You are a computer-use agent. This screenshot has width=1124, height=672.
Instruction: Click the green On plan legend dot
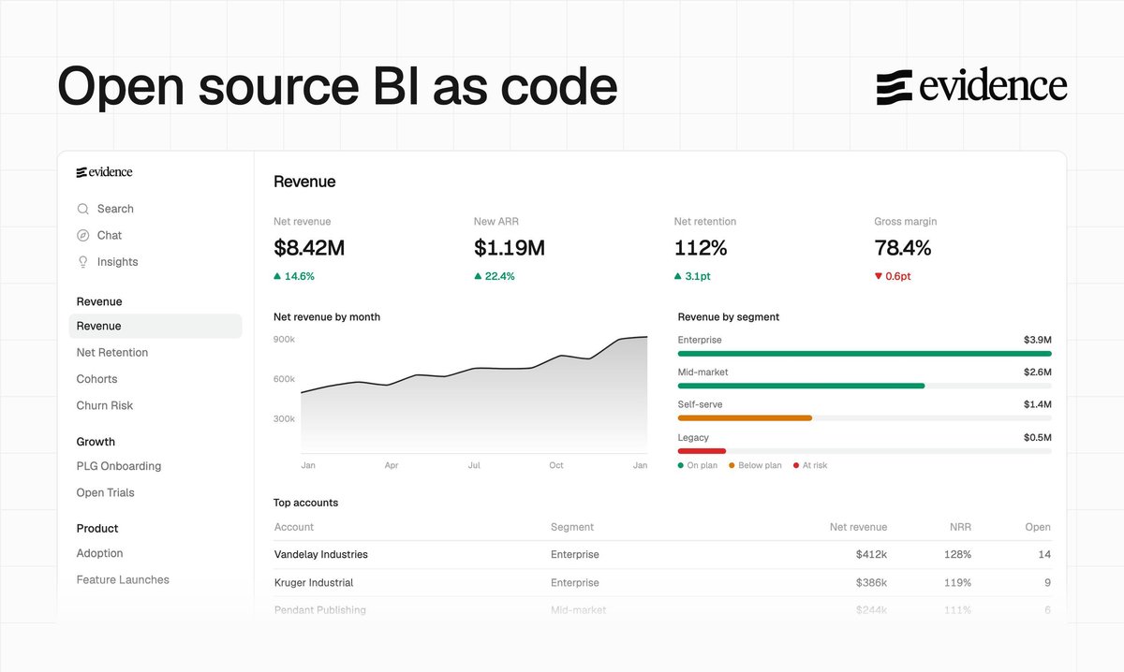coord(681,465)
